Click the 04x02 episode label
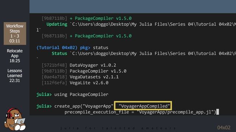The width and height of the screenshot is (236, 132). pos(224,128)
